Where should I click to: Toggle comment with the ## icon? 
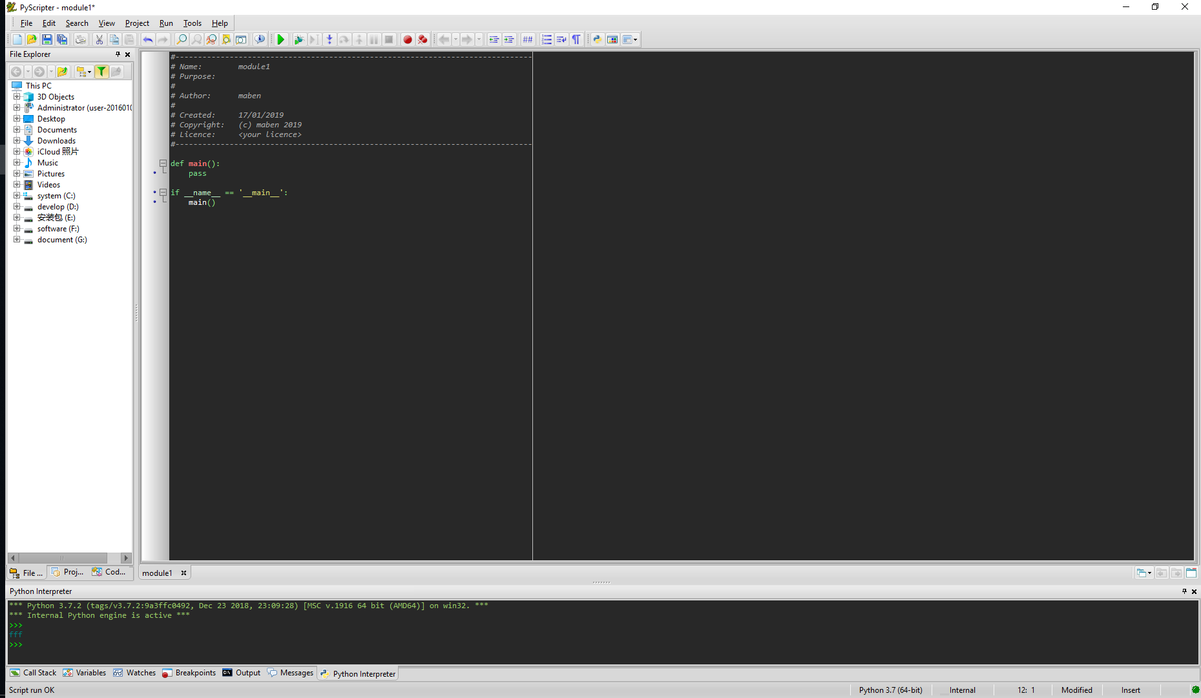click(528, 39)
